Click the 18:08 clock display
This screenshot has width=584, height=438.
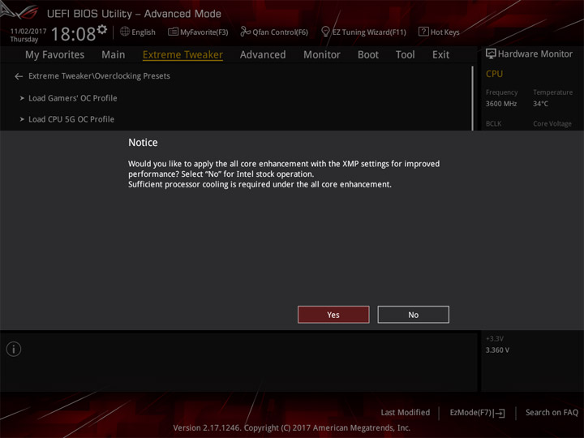(73, 34)
